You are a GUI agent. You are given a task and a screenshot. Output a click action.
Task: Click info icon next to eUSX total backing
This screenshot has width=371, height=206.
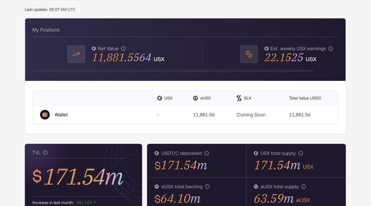tap(207, 187)
